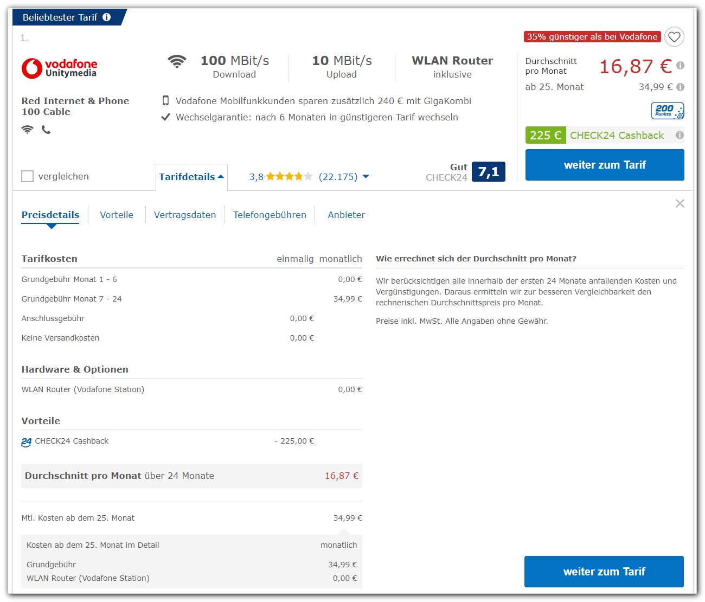Click the Vodafone Unitymedia logo
The image size is (705, 602).
60,68
